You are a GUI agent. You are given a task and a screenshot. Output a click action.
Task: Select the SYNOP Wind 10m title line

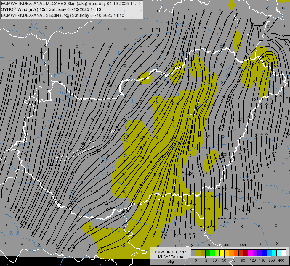[51, 9]
